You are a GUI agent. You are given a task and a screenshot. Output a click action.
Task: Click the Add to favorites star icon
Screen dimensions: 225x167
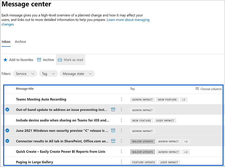pyautogui.click(x=5, y=60)
